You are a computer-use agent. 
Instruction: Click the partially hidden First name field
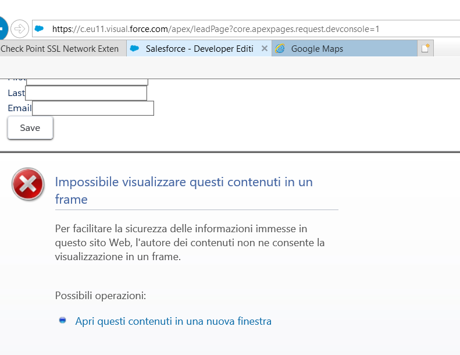point(87,81)
